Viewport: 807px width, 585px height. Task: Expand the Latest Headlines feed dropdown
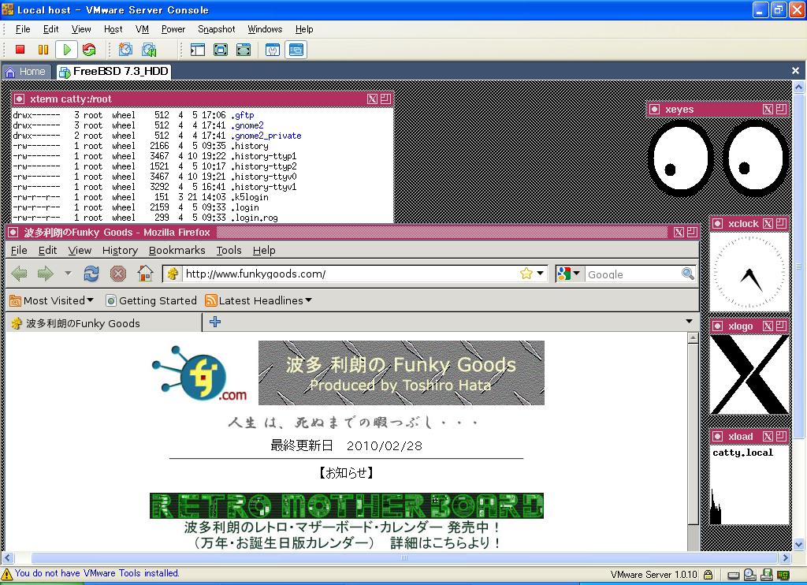tap(308, 300)
